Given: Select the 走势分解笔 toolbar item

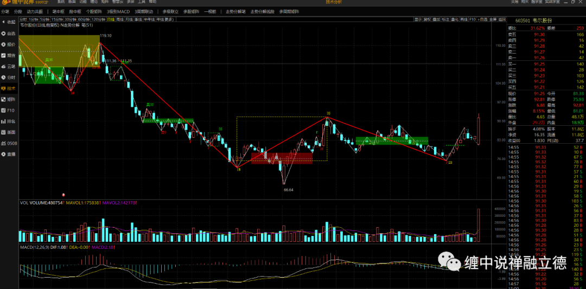Looking at the screenshot, I should pyautogui.click(x=235, y=11).
